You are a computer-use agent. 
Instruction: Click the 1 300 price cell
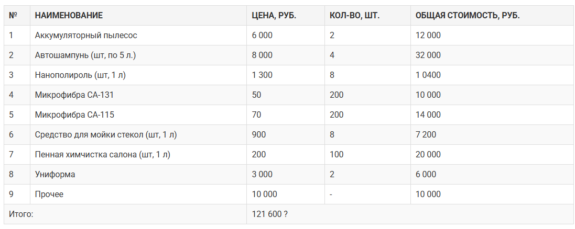pyautogui.click(x=262, y=75)
